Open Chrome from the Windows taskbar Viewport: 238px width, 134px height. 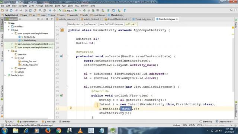pyautogui.click(x=59, y=131)
